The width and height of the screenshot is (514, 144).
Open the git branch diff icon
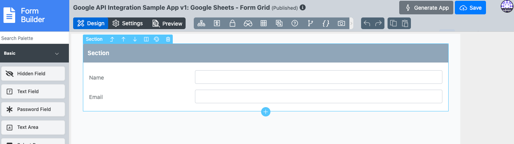pos(310,23)
